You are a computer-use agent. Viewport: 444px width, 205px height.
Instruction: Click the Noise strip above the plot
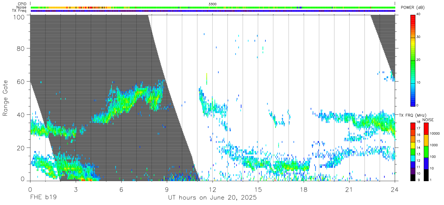pyautogui.click(x=213, y=7)
